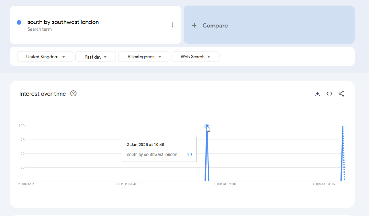Click the tooltip value 99
Screen dimensions: 369x216
[189, 155]
